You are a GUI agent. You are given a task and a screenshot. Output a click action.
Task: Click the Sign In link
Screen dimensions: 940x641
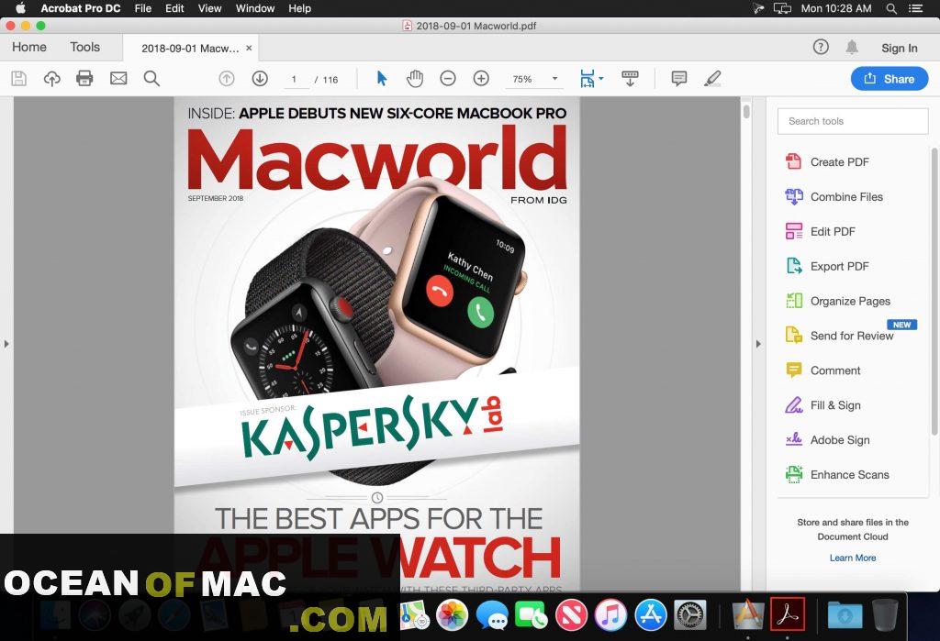(900, 48)
